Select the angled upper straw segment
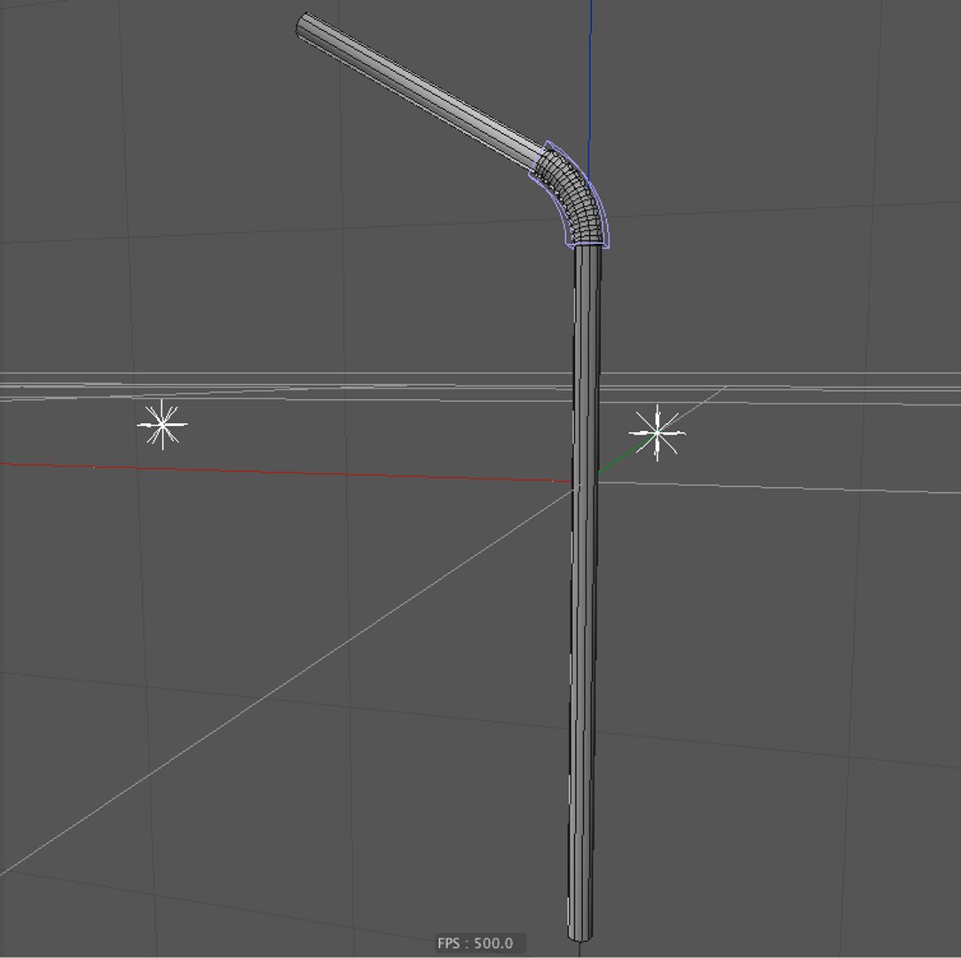The width and height of the screenshot is (961, 958). tap(421, 92)
